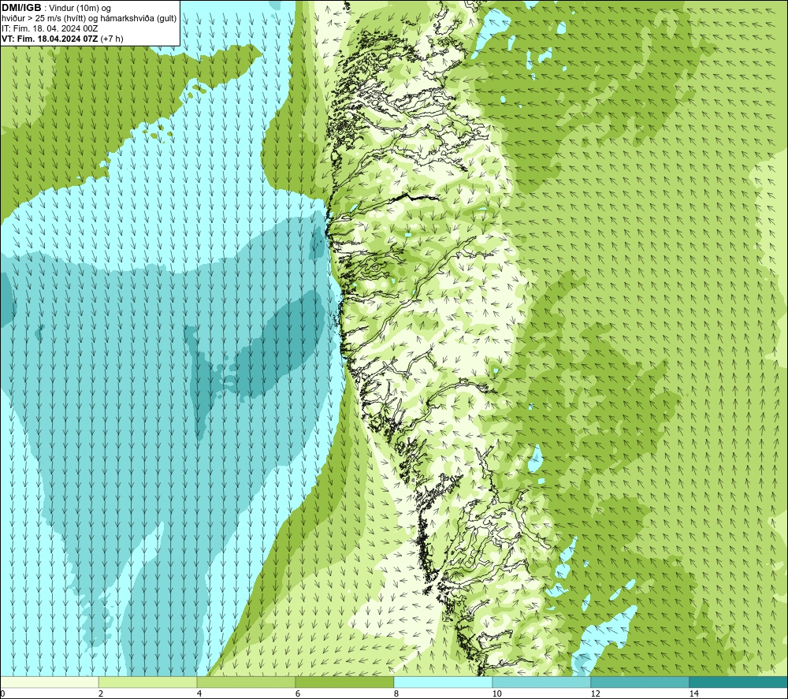This screenshot has height=699, width=788.
Task: Select the 0–2 m/s pale color swatch
Action: 49,682
